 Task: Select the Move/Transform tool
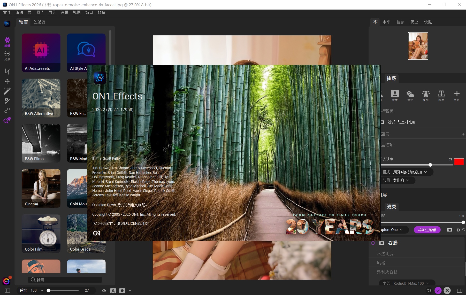pos(7,81)
